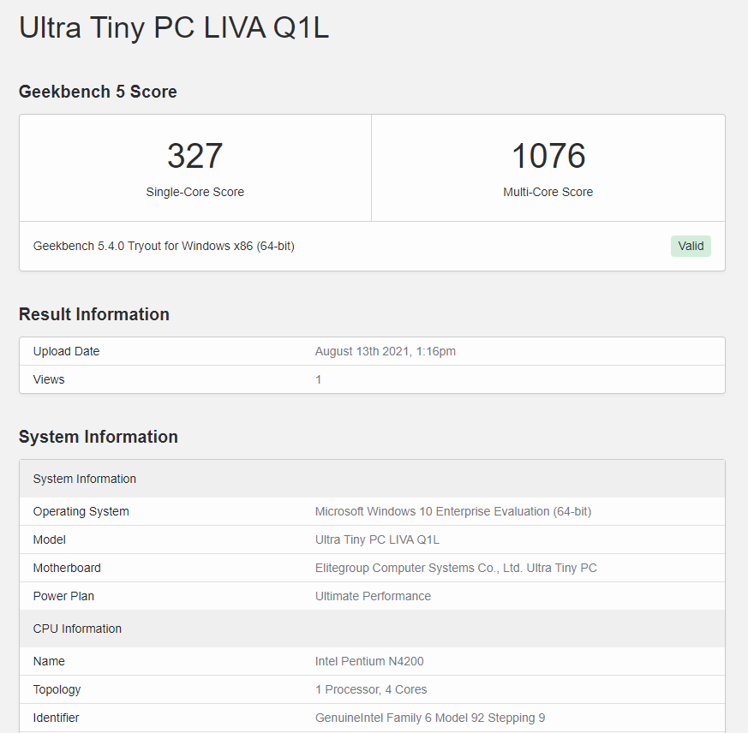Click the Geekbench 5 Score heading
748x733 pixels.
pyautogui.click(x=98, y=92)
